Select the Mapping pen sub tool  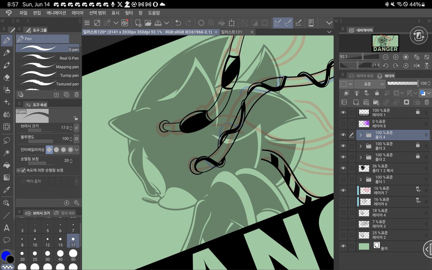[48, 66]
